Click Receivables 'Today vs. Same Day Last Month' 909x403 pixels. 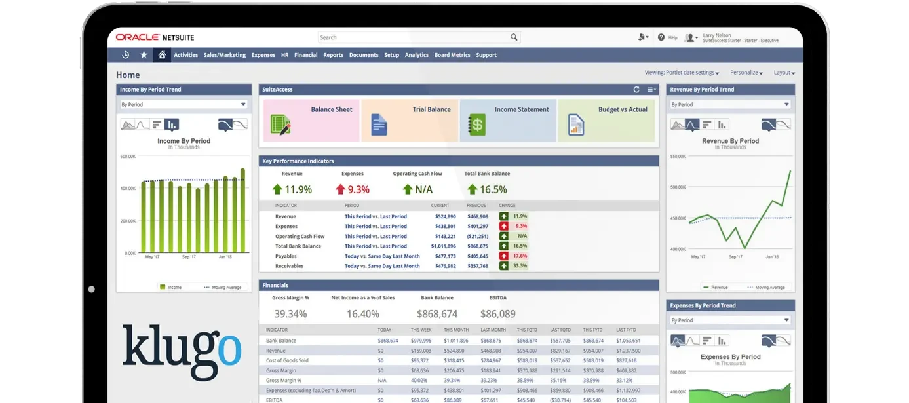click(x=382, y=266)
